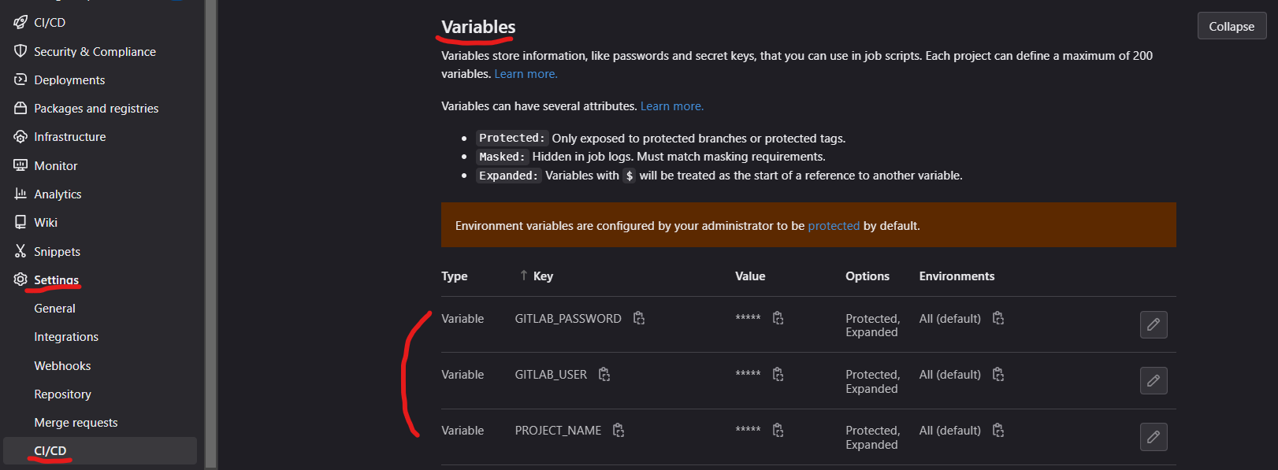1278x470 pixels.
Task: Sort variables by Key column
Action: coord(542,276)
